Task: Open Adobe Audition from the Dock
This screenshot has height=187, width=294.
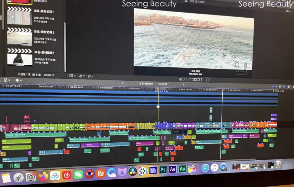Action: tap(182, 169)
